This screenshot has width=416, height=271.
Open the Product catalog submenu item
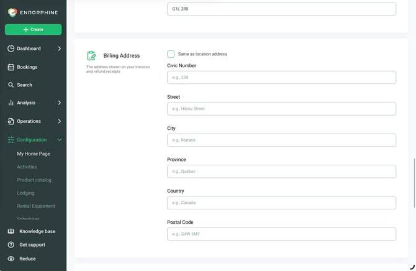coord(34,180)
